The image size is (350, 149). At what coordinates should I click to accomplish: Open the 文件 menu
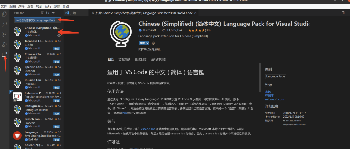(4, 6)
